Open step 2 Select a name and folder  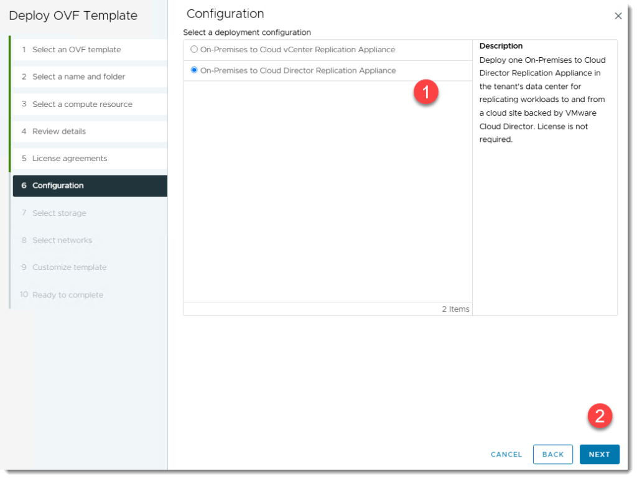click(78, 77)
